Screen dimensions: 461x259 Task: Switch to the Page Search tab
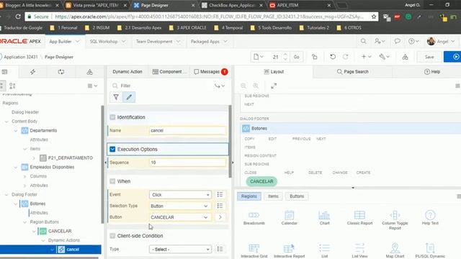pyautogui.click(x=352, y=72)
